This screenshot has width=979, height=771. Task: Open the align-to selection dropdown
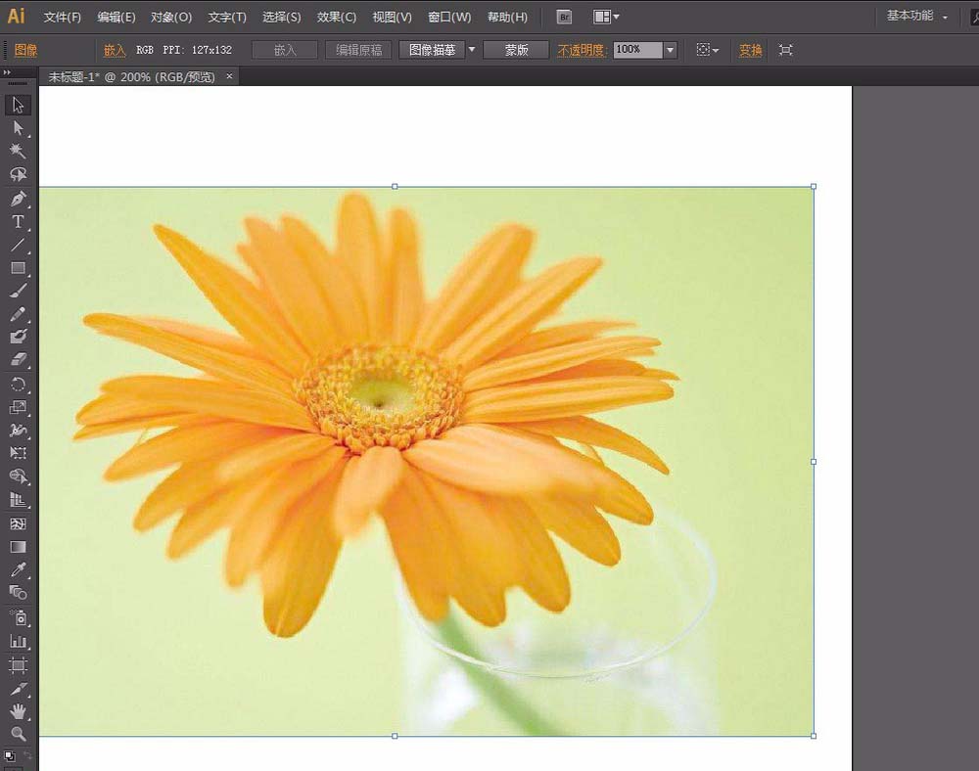click(x=708, y=50)
